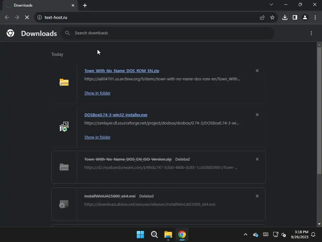
Task: Open a new tab with plus button
Action: tap(85, 5)
